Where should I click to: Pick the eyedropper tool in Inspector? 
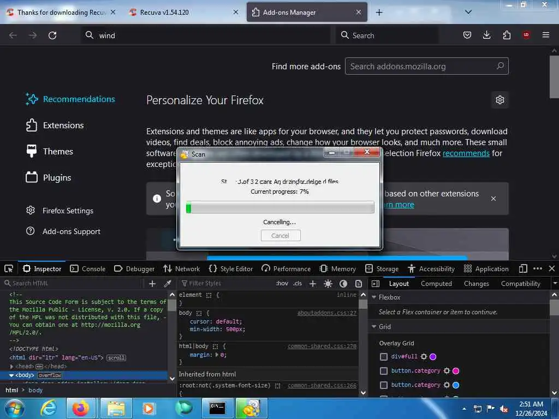pos(167,284)
